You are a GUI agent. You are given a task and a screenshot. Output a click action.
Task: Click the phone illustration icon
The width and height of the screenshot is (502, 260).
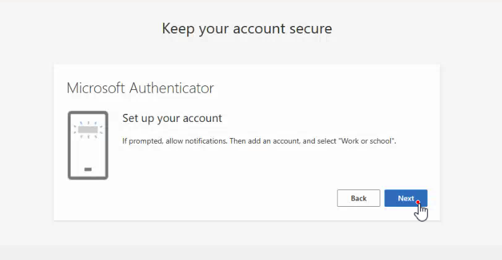pyautogui.click(x=88, y=145)
